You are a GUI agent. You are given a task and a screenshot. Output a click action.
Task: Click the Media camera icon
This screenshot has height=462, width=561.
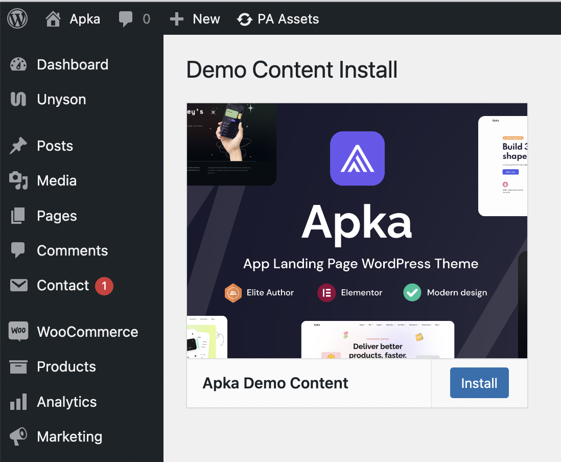[x=18, y=181]
